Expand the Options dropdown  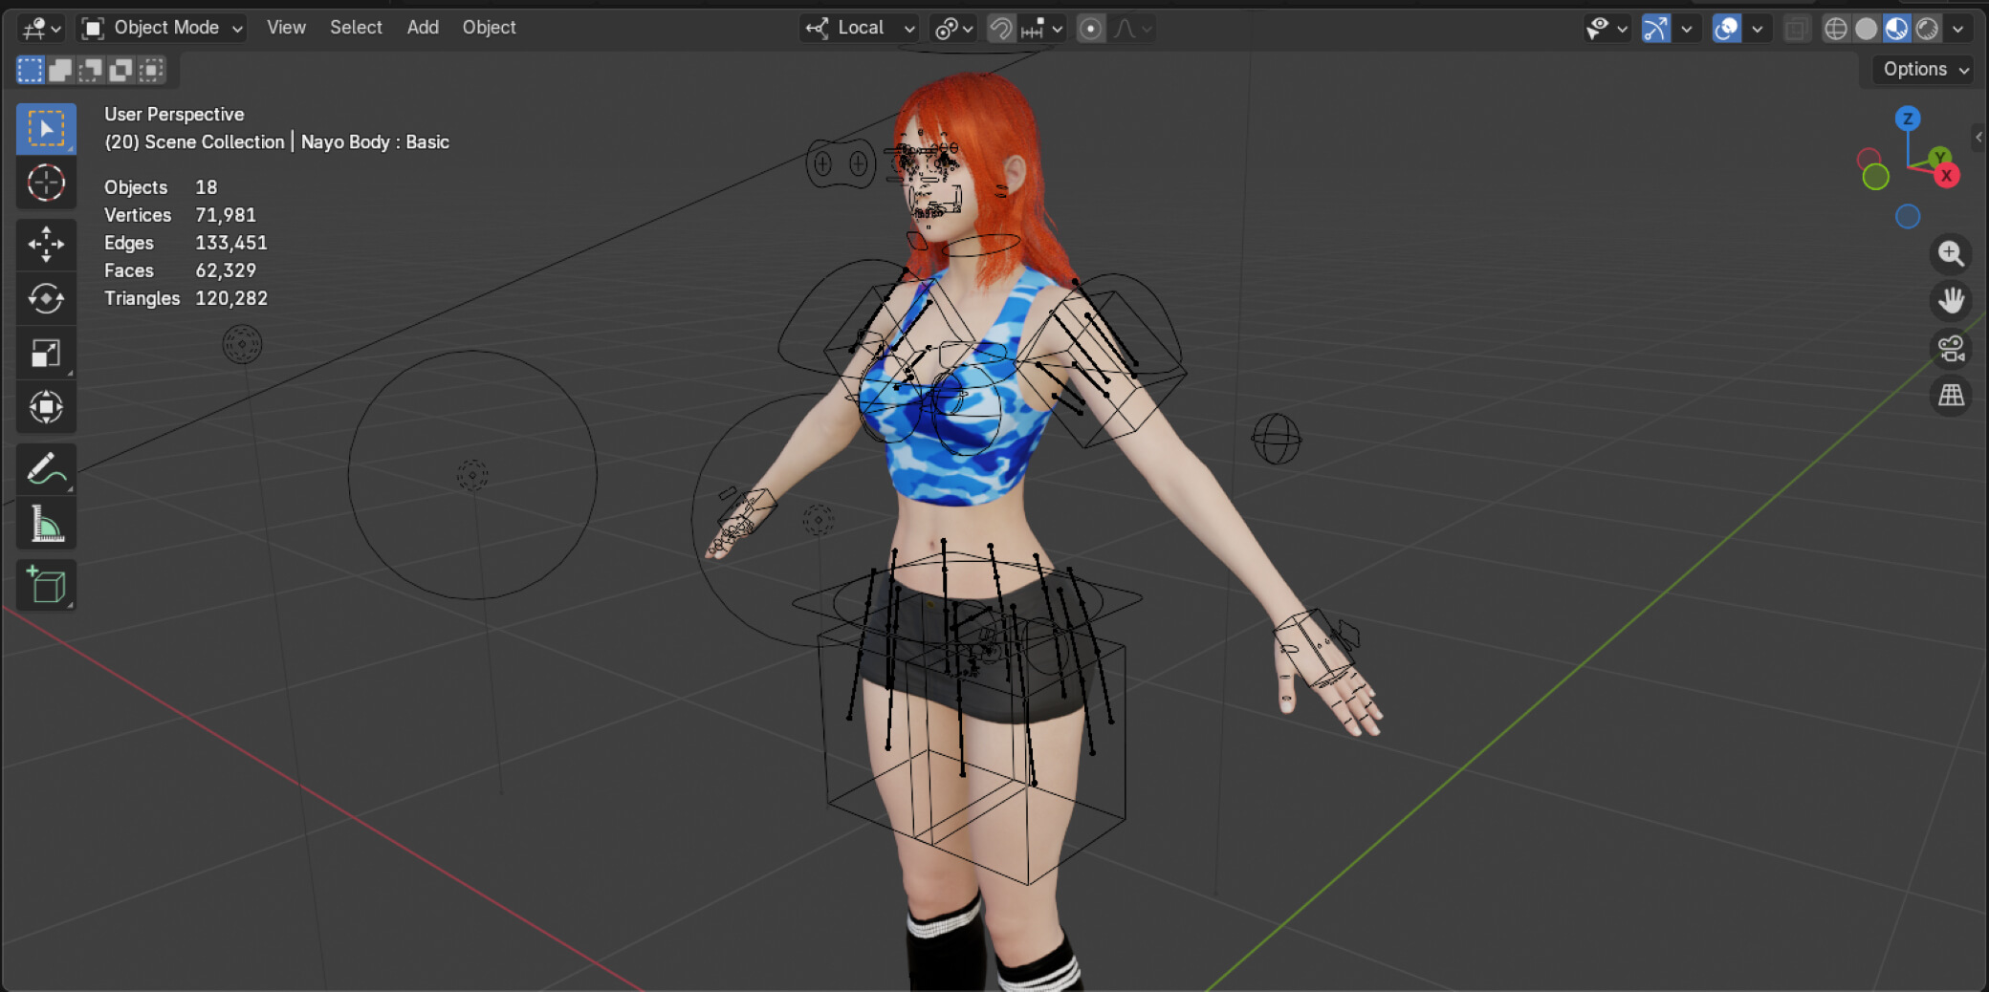(1925, 70)
